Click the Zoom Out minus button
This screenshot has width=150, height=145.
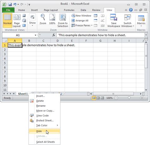[x=116, y=98]
